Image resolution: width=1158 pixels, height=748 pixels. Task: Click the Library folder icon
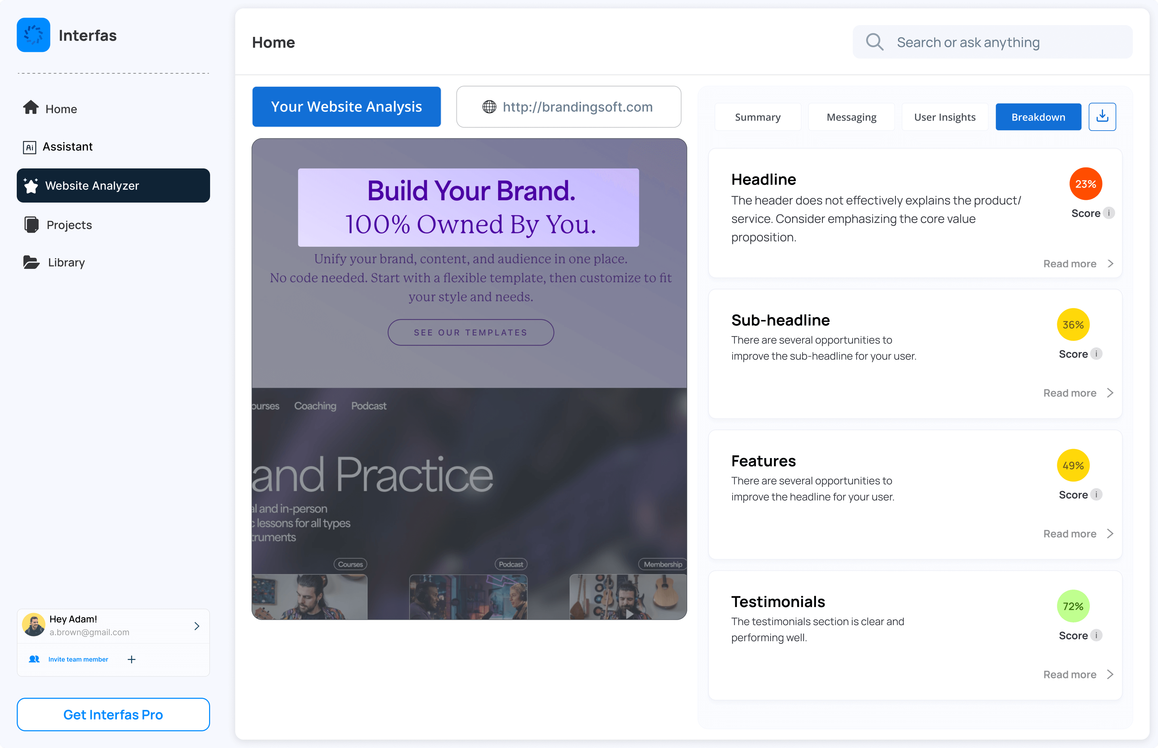31,262
